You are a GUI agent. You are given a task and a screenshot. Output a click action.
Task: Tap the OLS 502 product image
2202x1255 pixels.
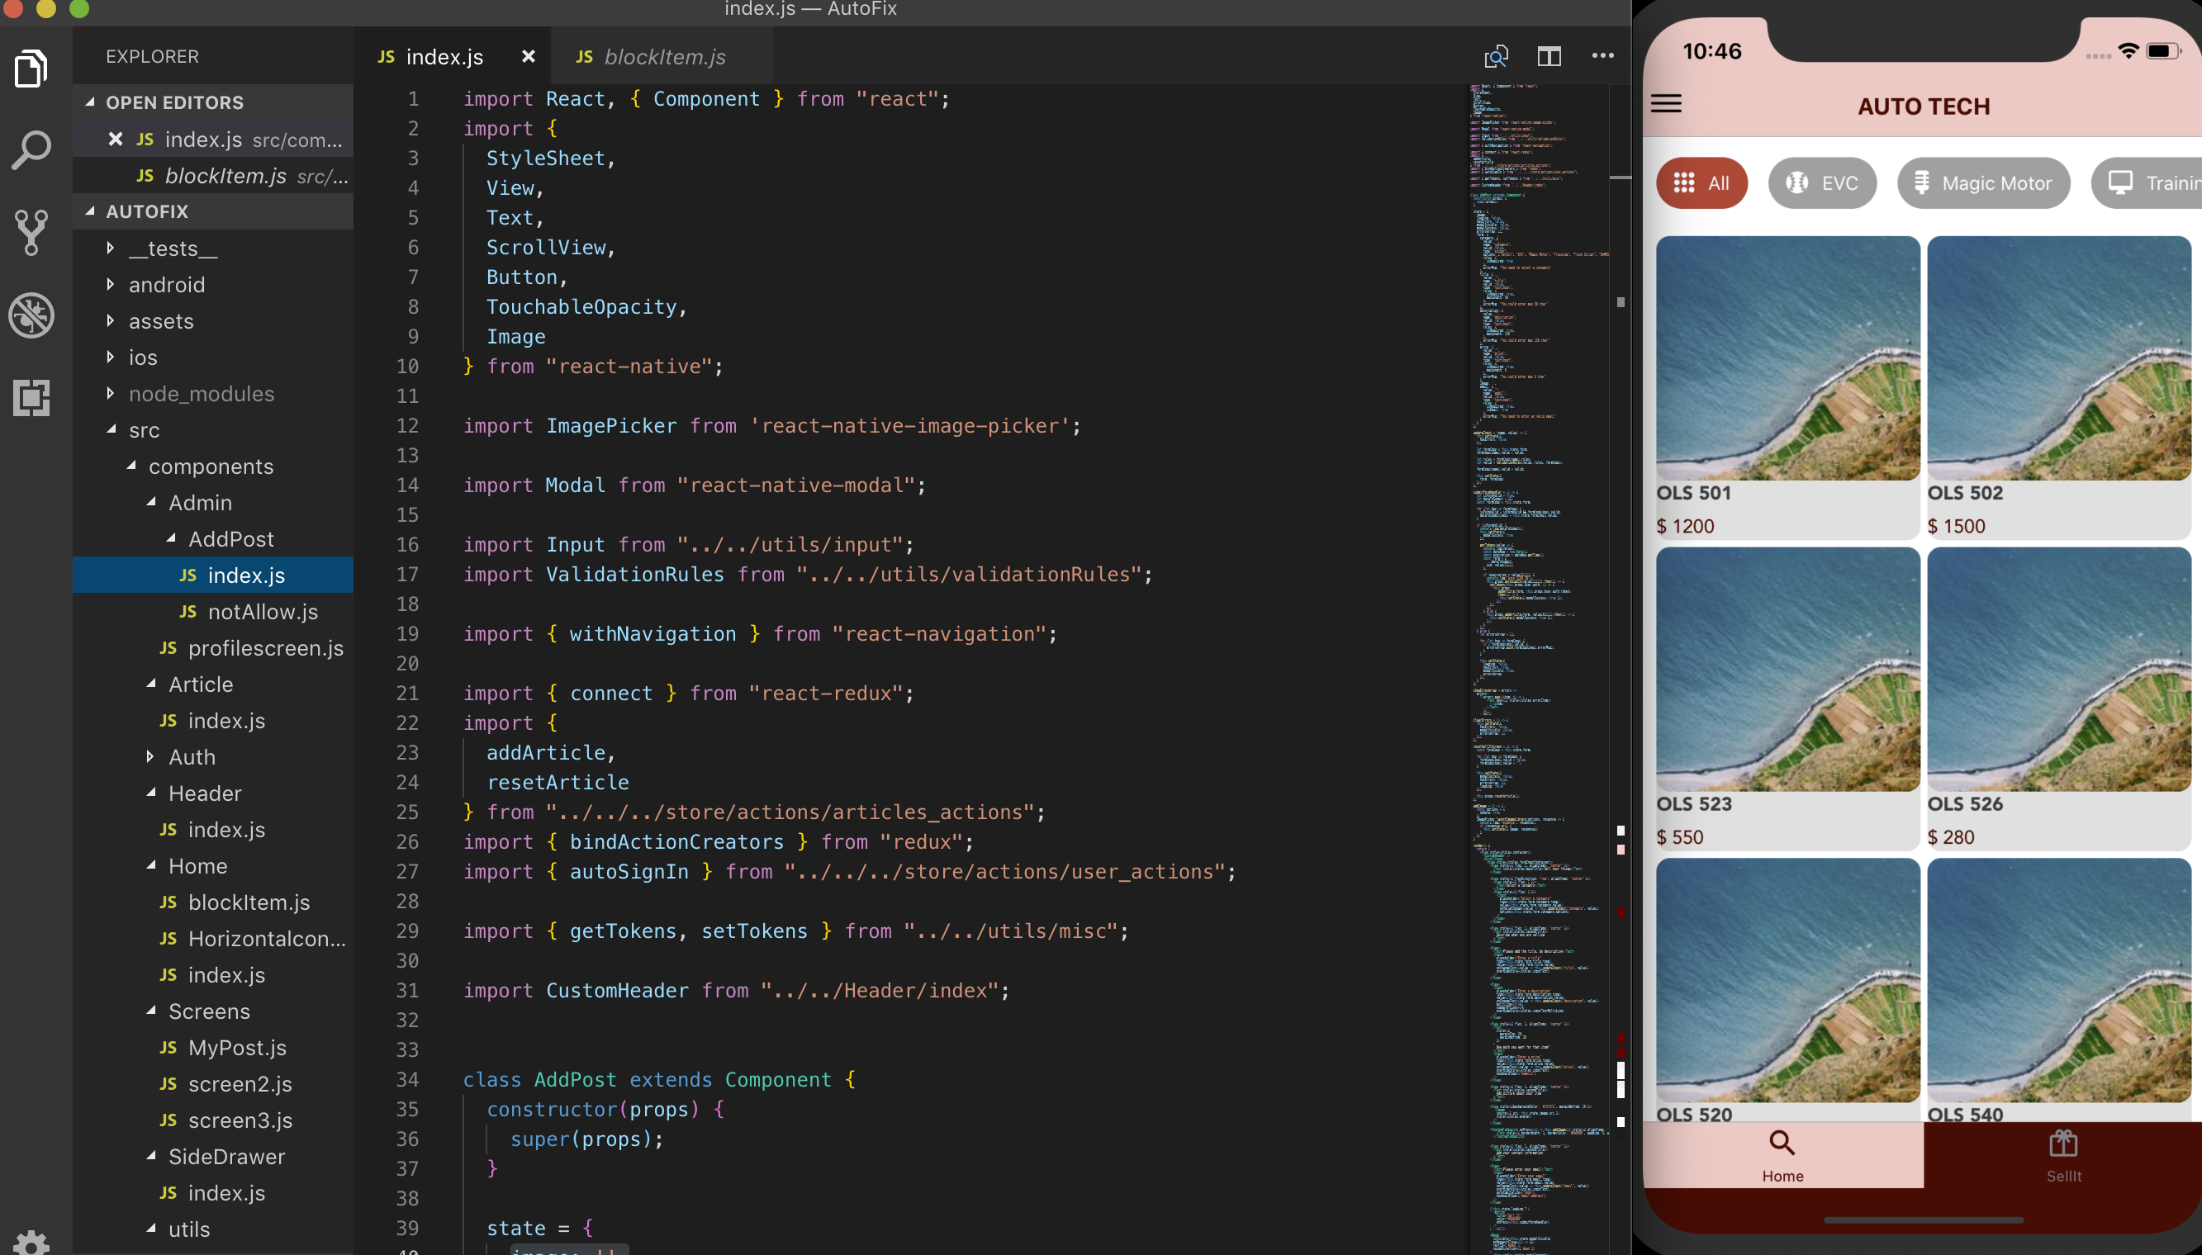coord(2058,358)
